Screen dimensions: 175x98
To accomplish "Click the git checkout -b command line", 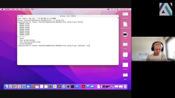I will pyautogui.click(x=54, y=46).
